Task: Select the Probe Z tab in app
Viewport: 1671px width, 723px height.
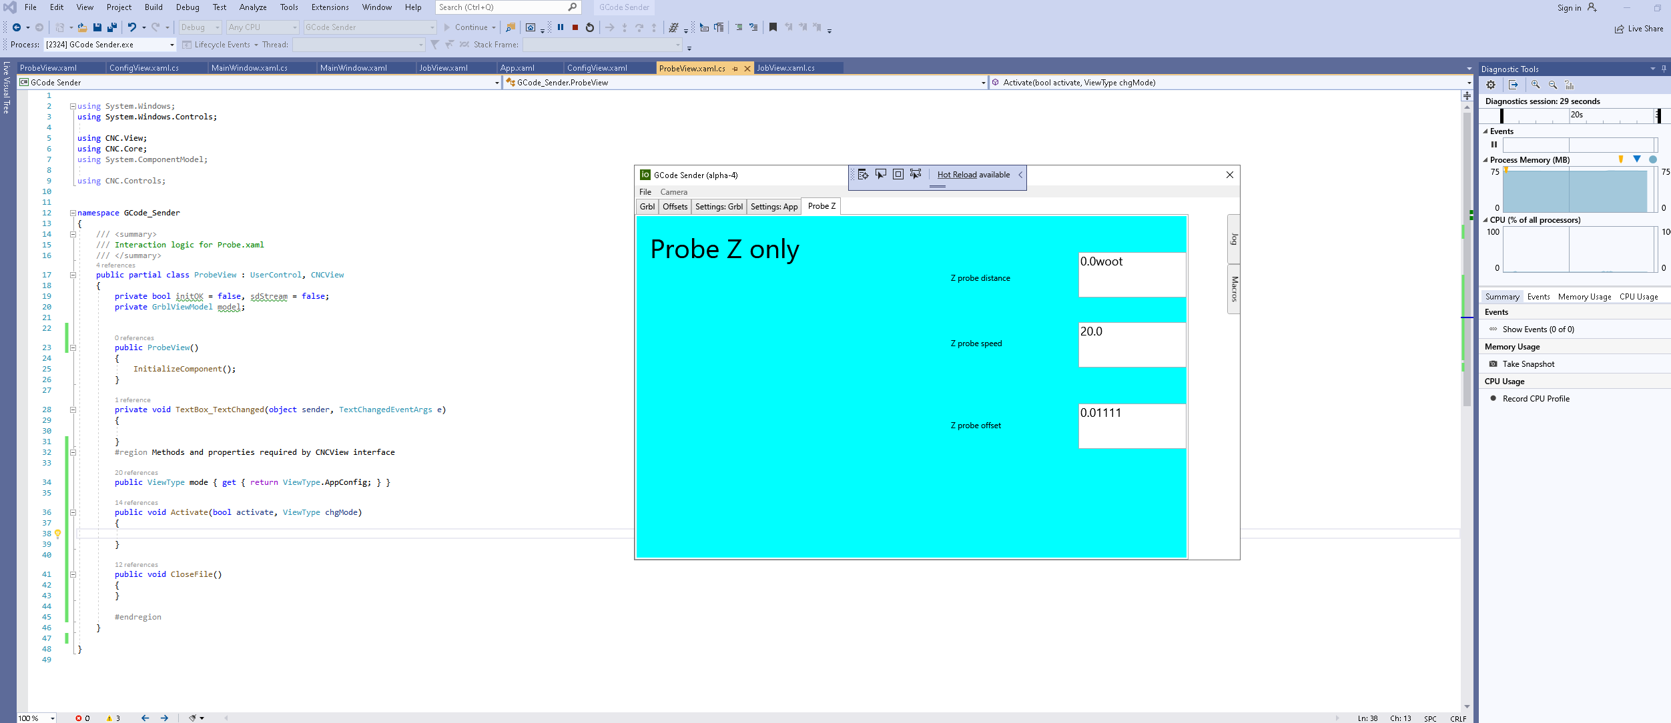Action: pos(821,207)
